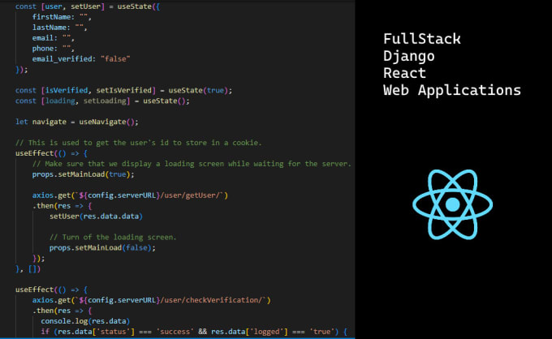Click the 'props.setMainLoad(false);' line

click(x=102, y=248)
